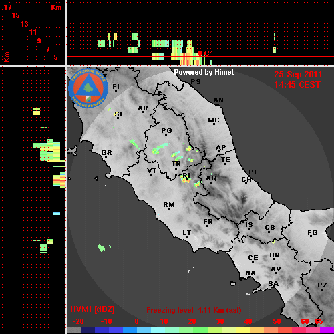Image resolution: width=334 pixels, height=334 pixels.
Task: Click the gray swatch starting the color bar
Action: [74, 331]
